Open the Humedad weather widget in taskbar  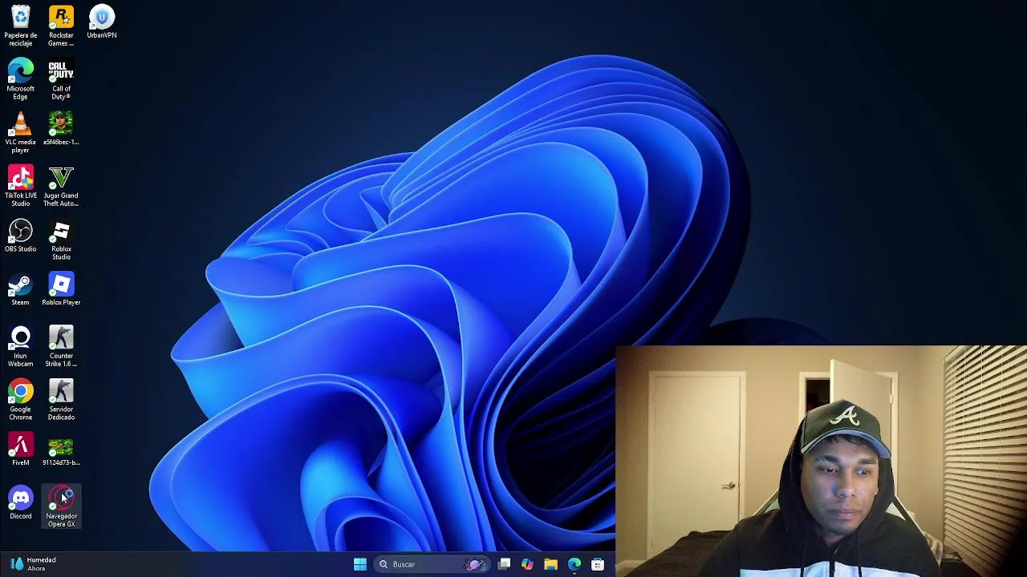pyautogui.click(x=32, y=564)
